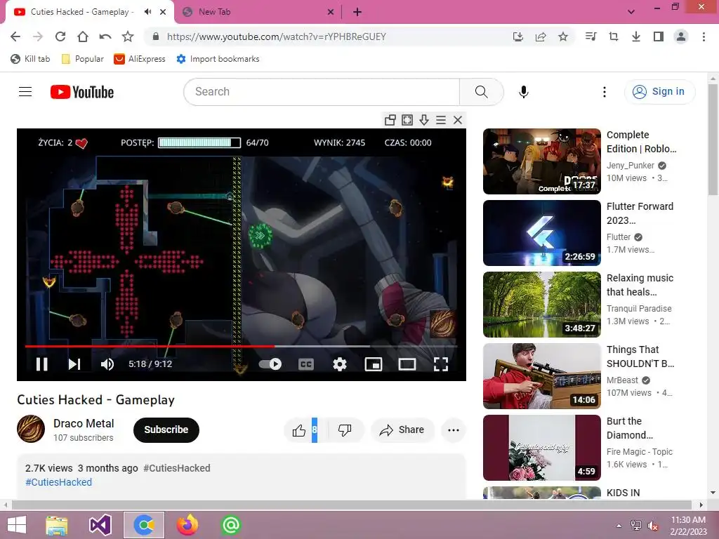Image resolution: width=719 pixels, height=539 pixels.
Task: Search with voice microphone
Action: (x=524, y=92)
